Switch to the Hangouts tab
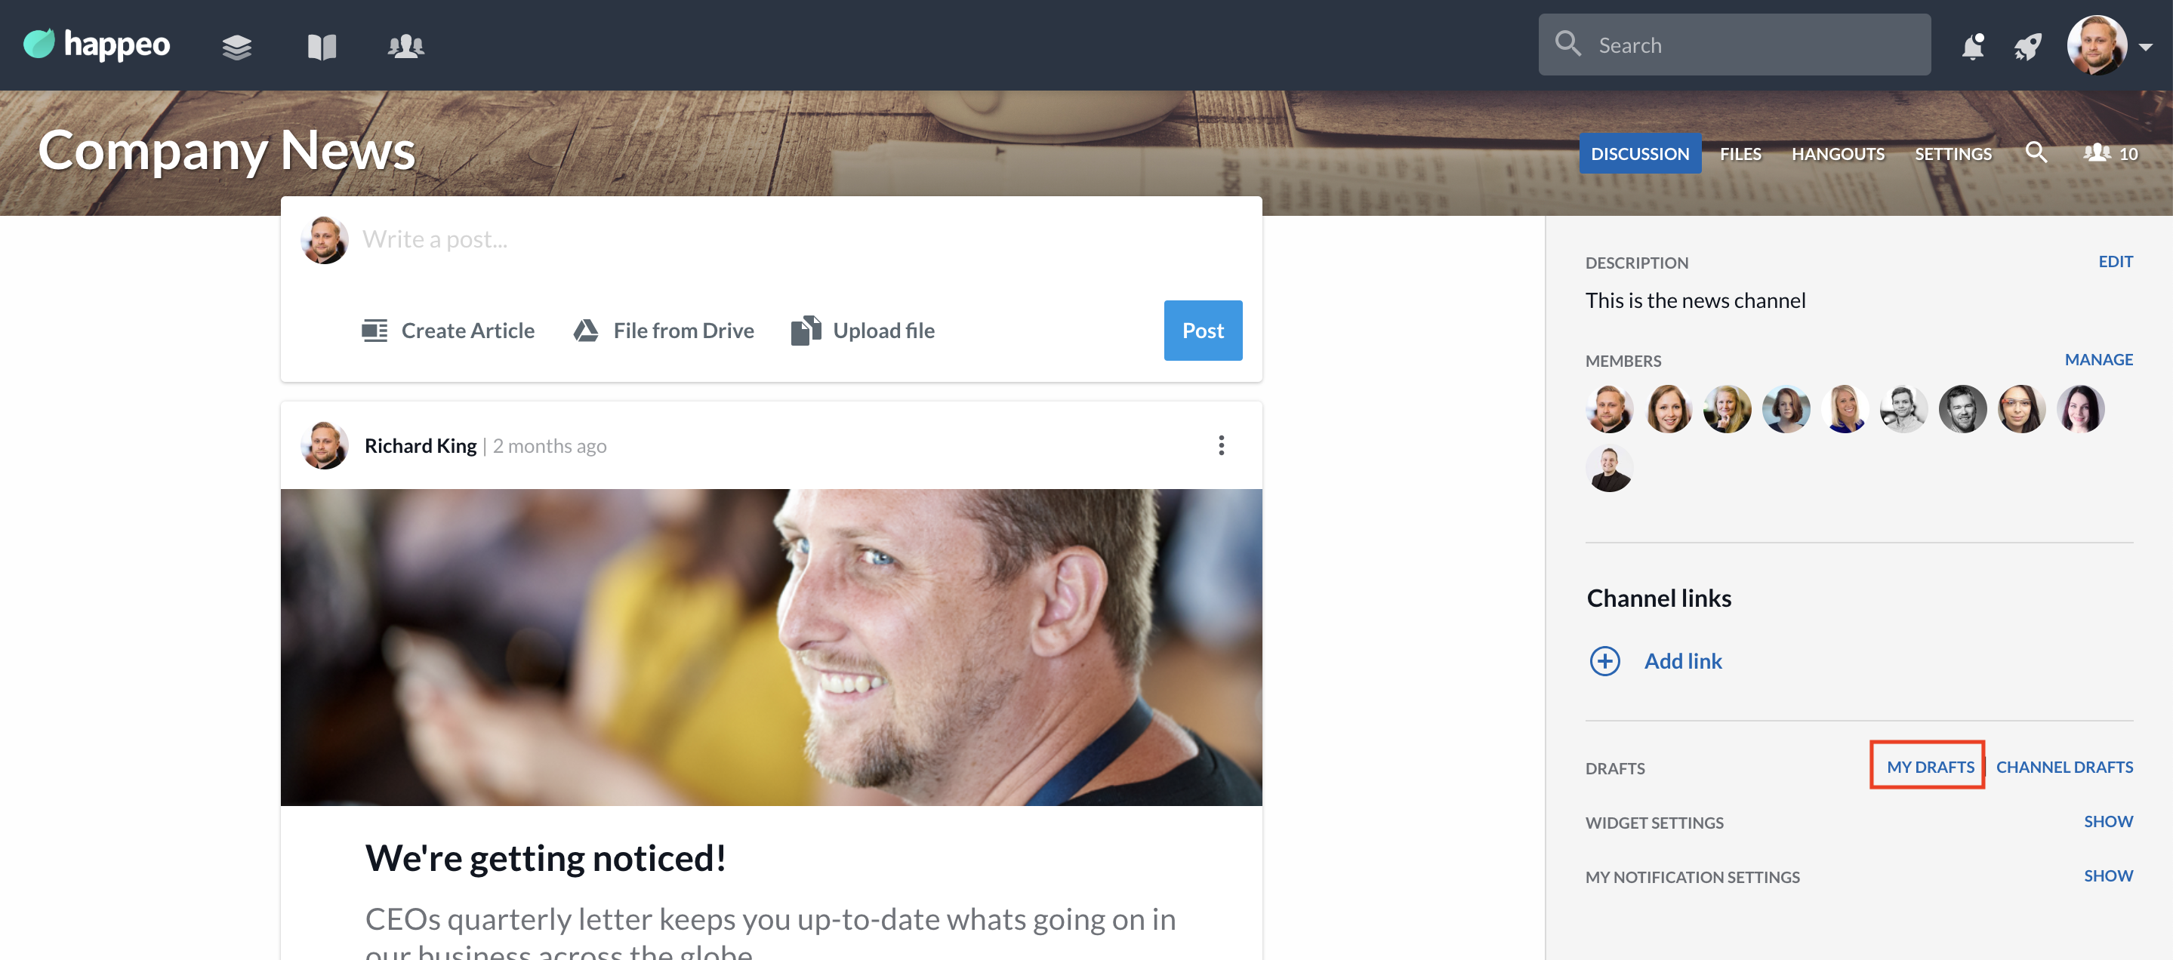The height and width of the screenshot is (960, 2173). (x=1837, y=153)
